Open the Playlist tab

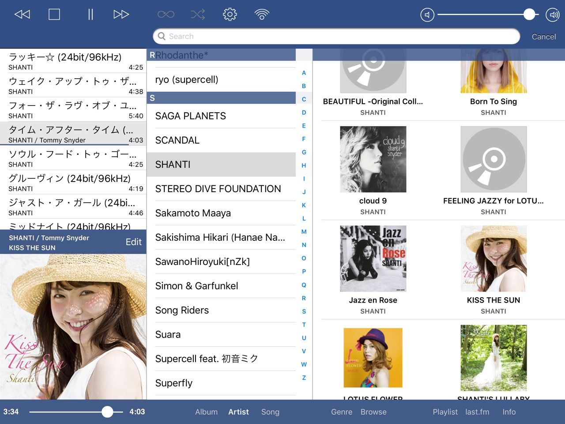click(x=445, y=412)
